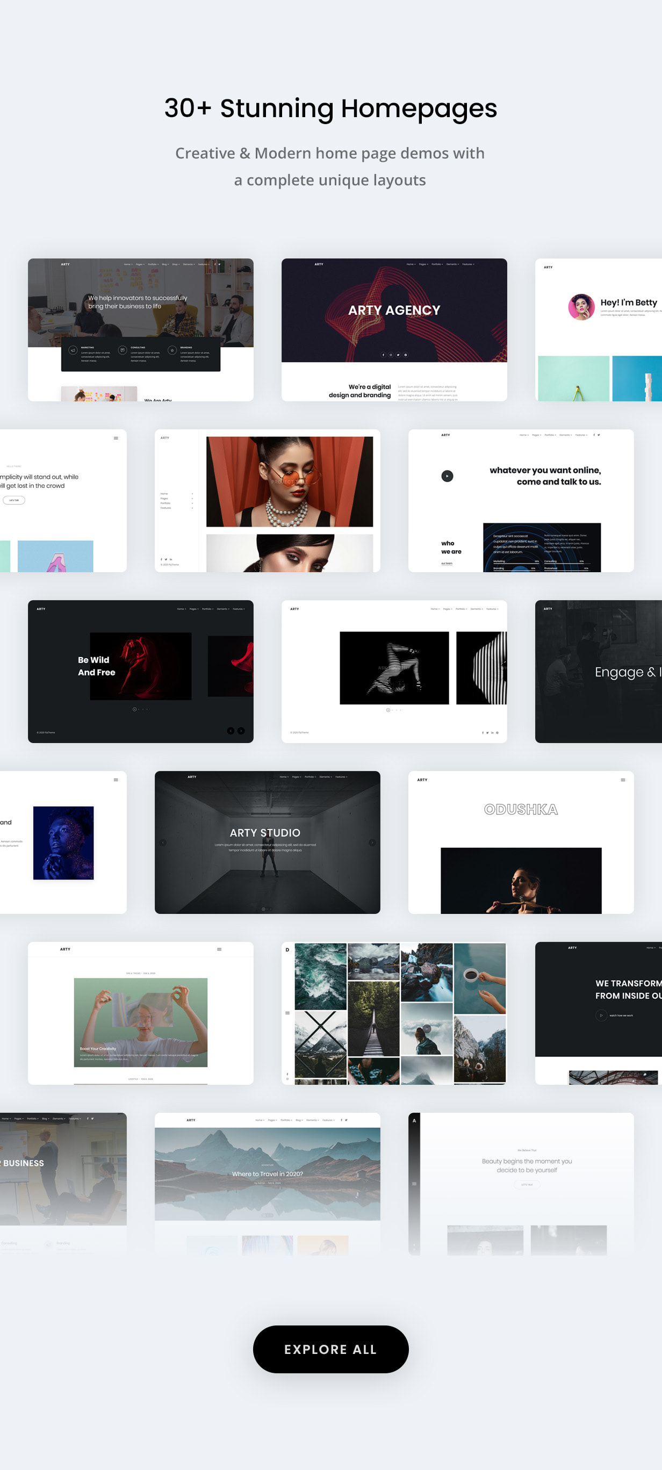Click 'our team' link under 'who we are'
Image resolution: width=662 pixels, height=1470 pixels.
(x=447, y=563)
